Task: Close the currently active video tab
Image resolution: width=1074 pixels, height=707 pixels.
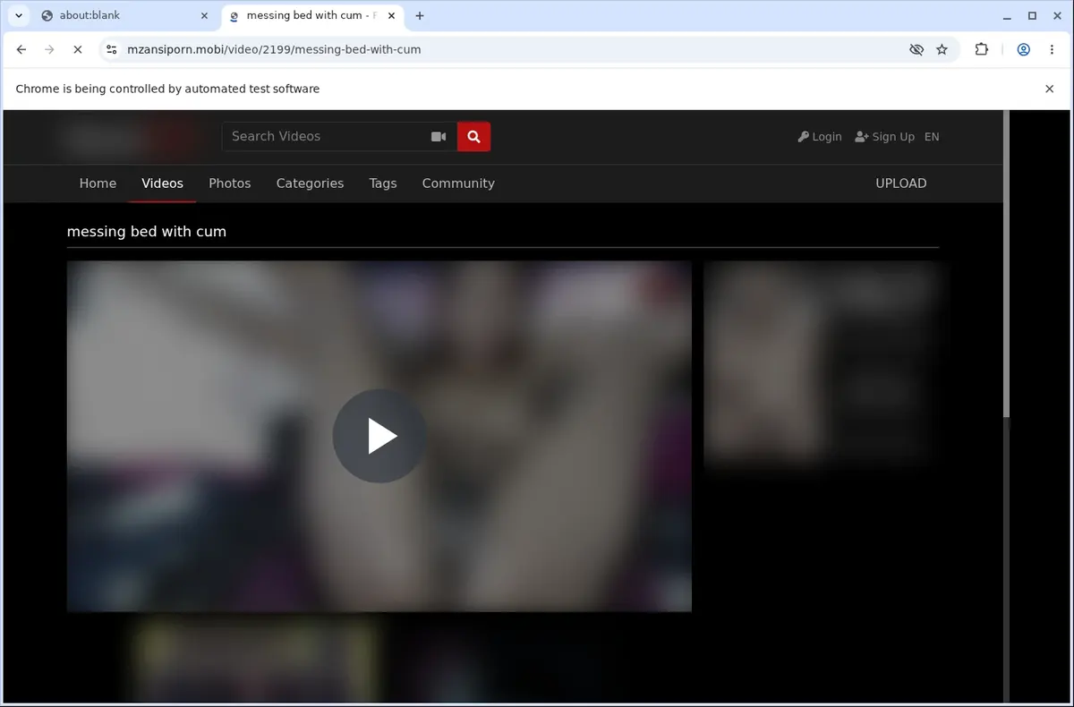Action: pos(391,15)
